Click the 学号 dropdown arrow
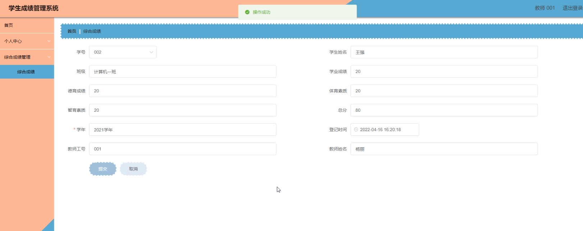The width and height of the screenshot is (583, 231). click(x=151, y=52)
